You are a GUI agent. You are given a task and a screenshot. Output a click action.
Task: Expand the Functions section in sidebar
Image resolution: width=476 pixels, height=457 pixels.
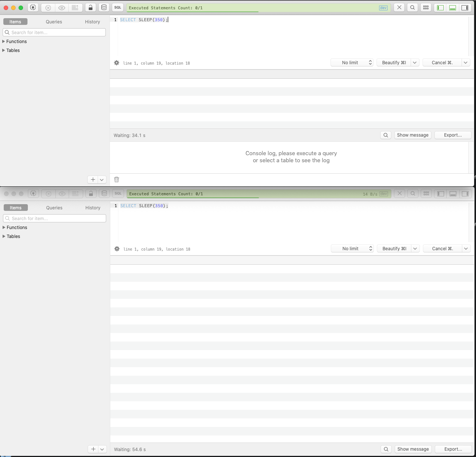[14, 41]
